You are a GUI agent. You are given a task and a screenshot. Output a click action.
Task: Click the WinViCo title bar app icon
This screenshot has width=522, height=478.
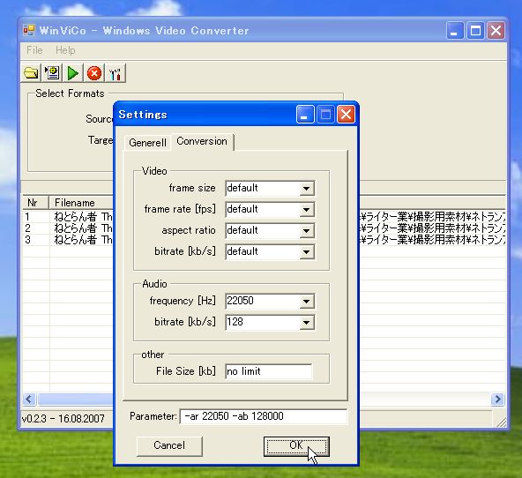29,30
